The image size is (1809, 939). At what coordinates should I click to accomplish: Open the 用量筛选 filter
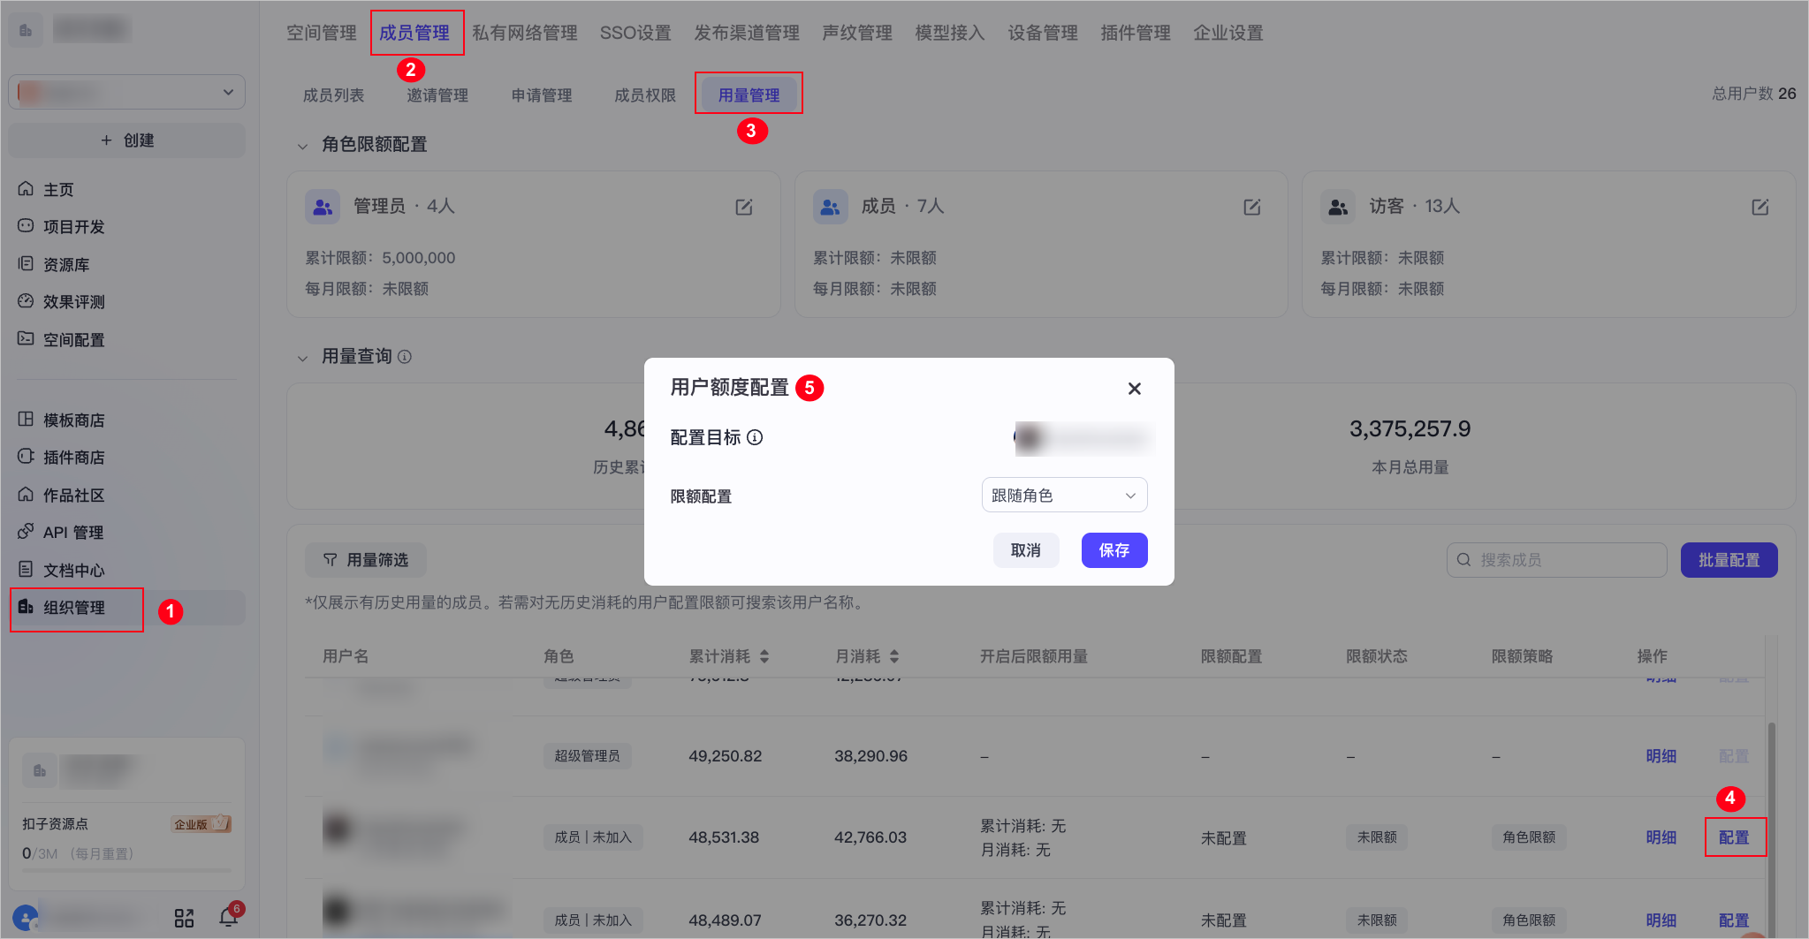(366, 560)
